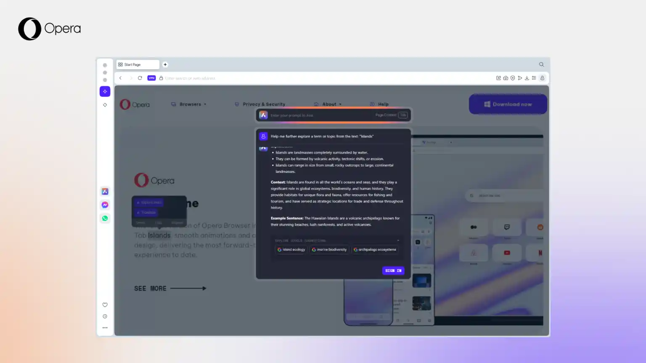The width and height of the screenshot is (646, 363).
Task: Click the Sign In button
Action: (393, 271)
